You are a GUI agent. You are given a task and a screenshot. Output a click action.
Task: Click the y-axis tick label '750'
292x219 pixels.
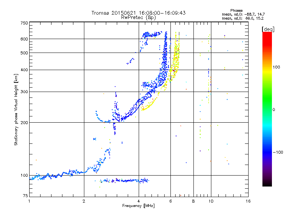pyautogui.click(x=24, y=23)
